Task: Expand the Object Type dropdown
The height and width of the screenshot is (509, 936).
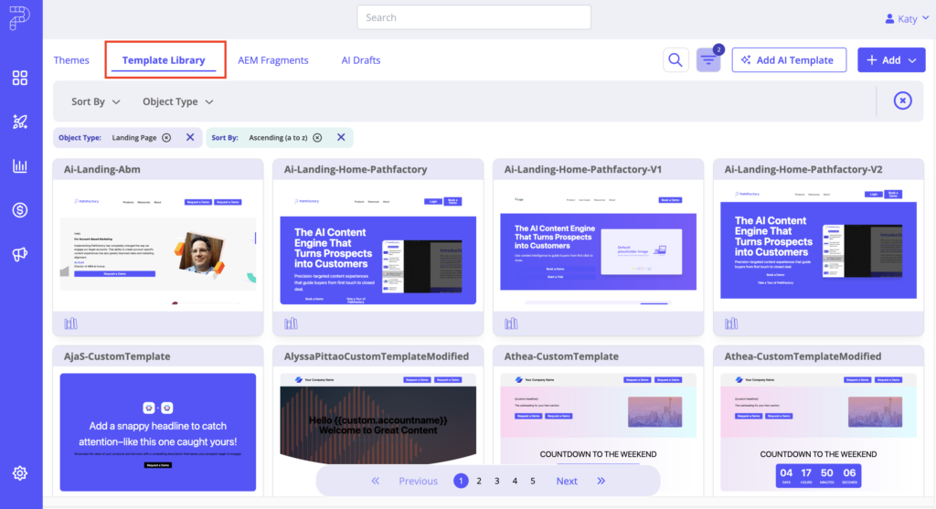Action: tap(177, 101)
